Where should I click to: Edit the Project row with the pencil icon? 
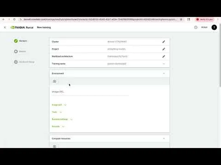point(164,49)
